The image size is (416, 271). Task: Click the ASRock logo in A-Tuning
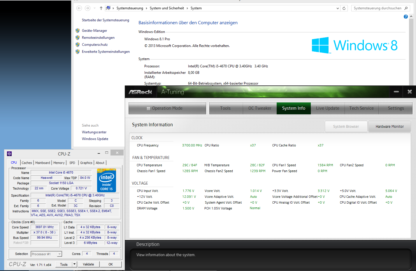click(x=141, y=92)
